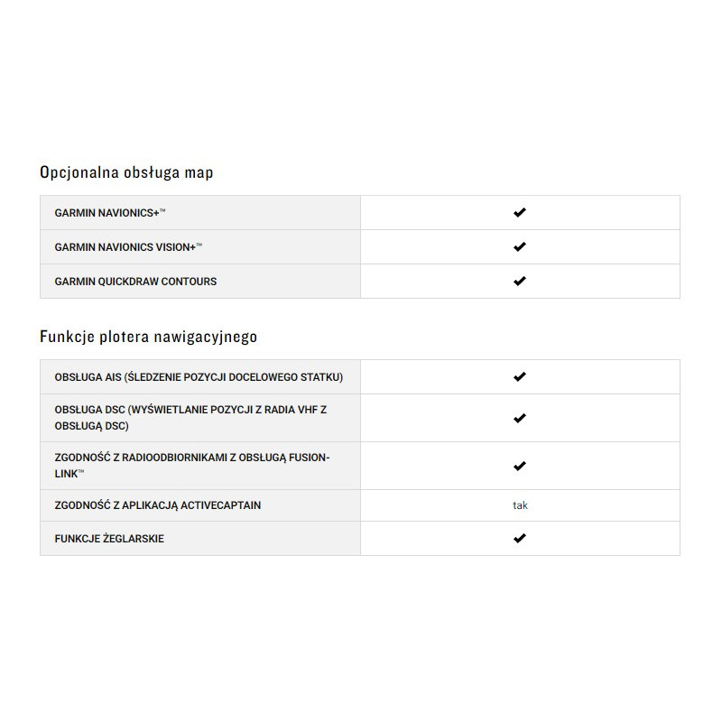Click the Funkcje żeglarskie label
The height and width of the screenshot is (722, 722).
click(109, 539)
